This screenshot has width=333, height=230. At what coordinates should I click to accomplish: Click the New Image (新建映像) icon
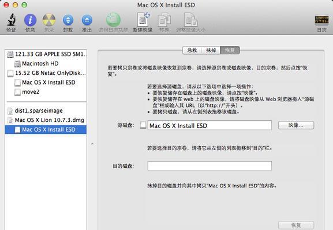click(143, 20)
